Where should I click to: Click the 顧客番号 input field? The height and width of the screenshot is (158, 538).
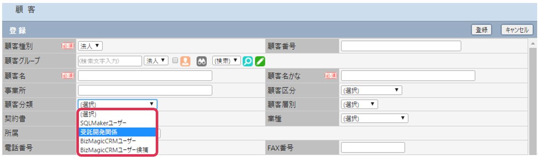pyautogui.click(x=401, y=46)
